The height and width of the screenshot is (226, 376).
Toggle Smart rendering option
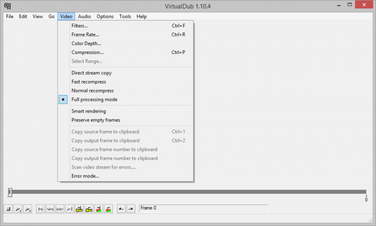126,111
